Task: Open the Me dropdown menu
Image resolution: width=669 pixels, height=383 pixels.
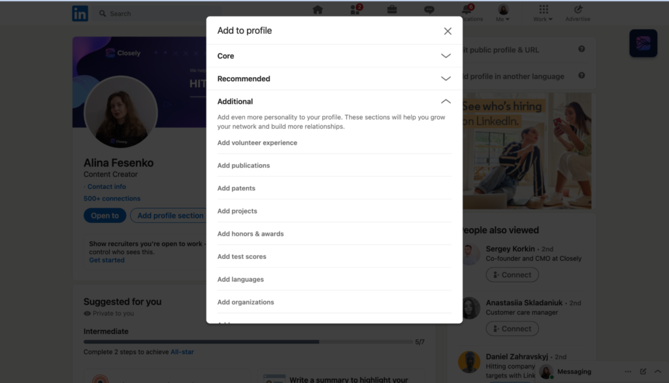Action: pos(503,13)
